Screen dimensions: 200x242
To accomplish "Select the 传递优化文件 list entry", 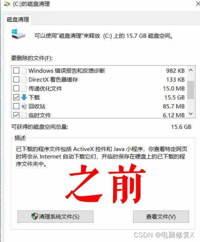I will (x=99, y=88).
